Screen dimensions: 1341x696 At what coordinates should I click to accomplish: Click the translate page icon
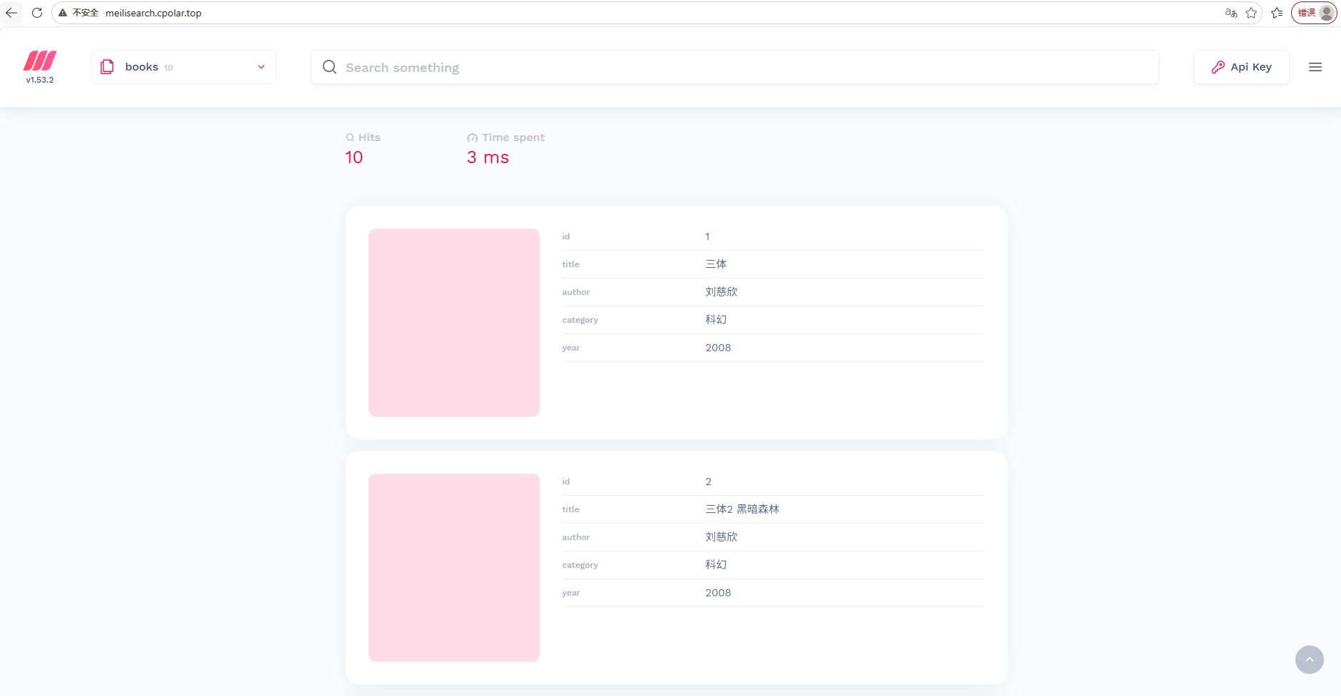click(x=1231, y=13)
